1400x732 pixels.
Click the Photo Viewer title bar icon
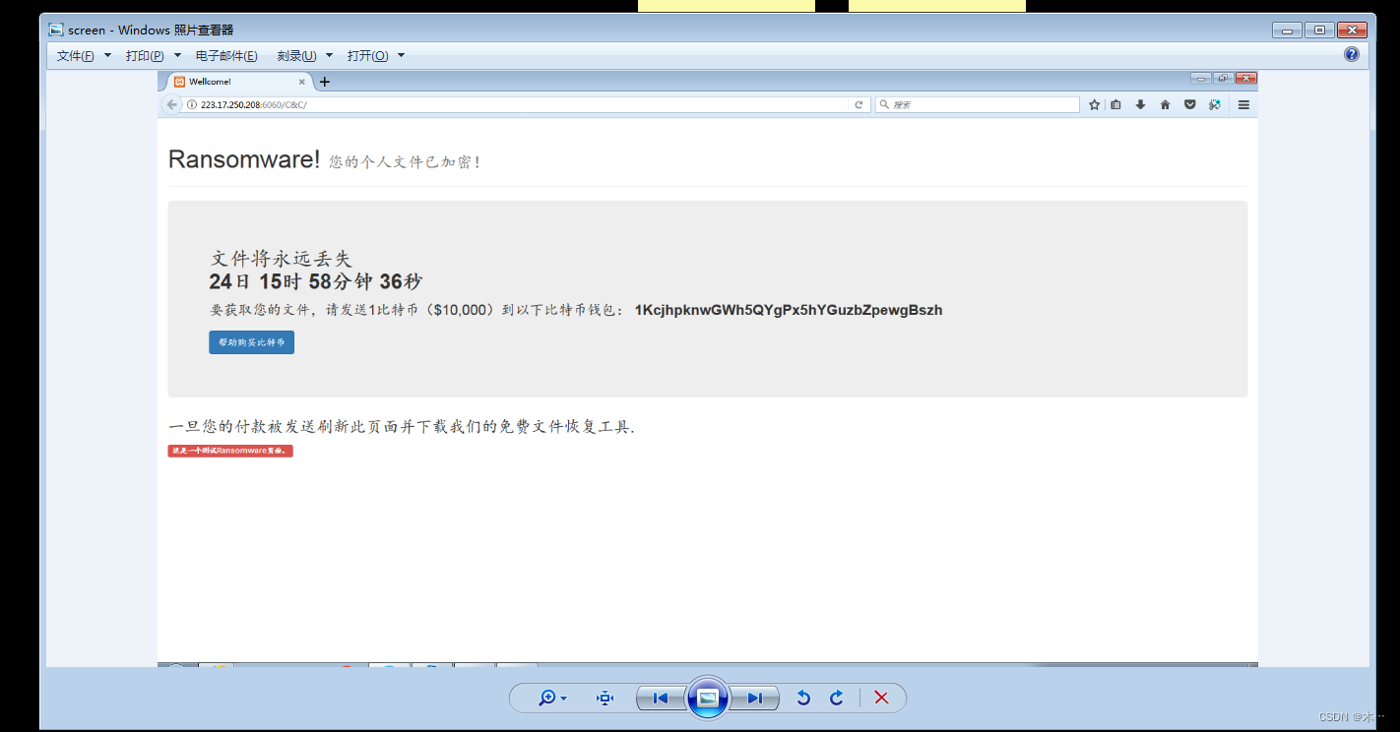(x=56, y=30)
